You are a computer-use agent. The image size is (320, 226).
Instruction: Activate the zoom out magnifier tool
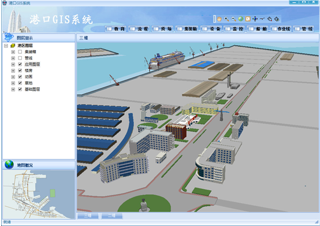(233, 19)
